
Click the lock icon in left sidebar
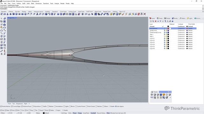pos(2,54)
